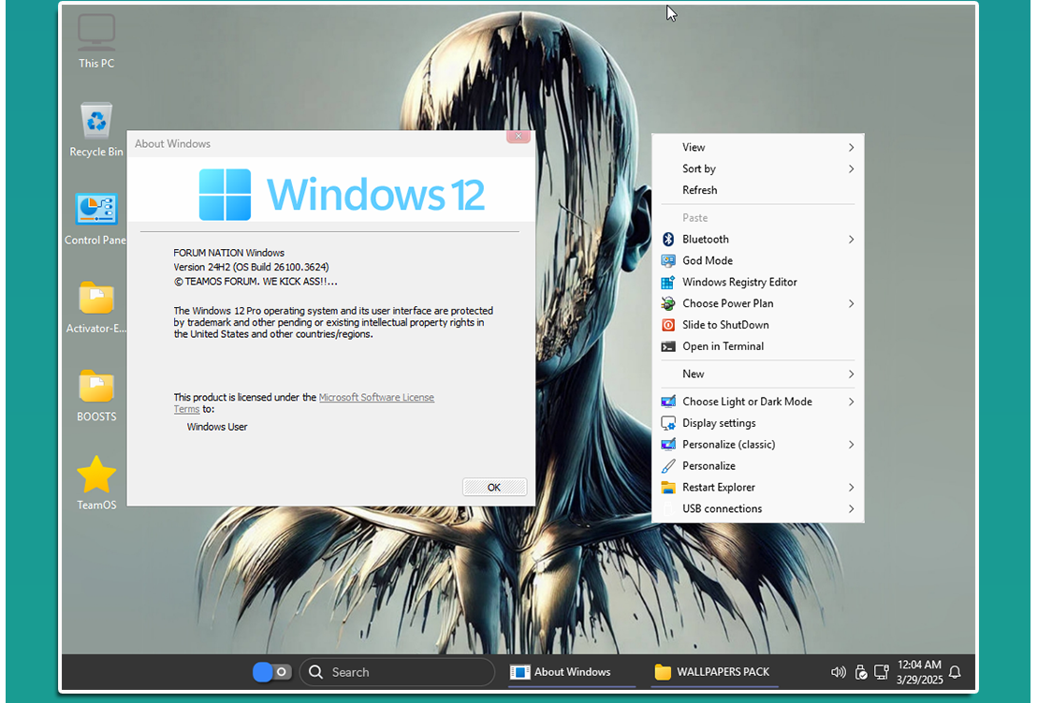Choose Open in Terminal menu entry
The image size is (1038, 703).
coord(723,346)
